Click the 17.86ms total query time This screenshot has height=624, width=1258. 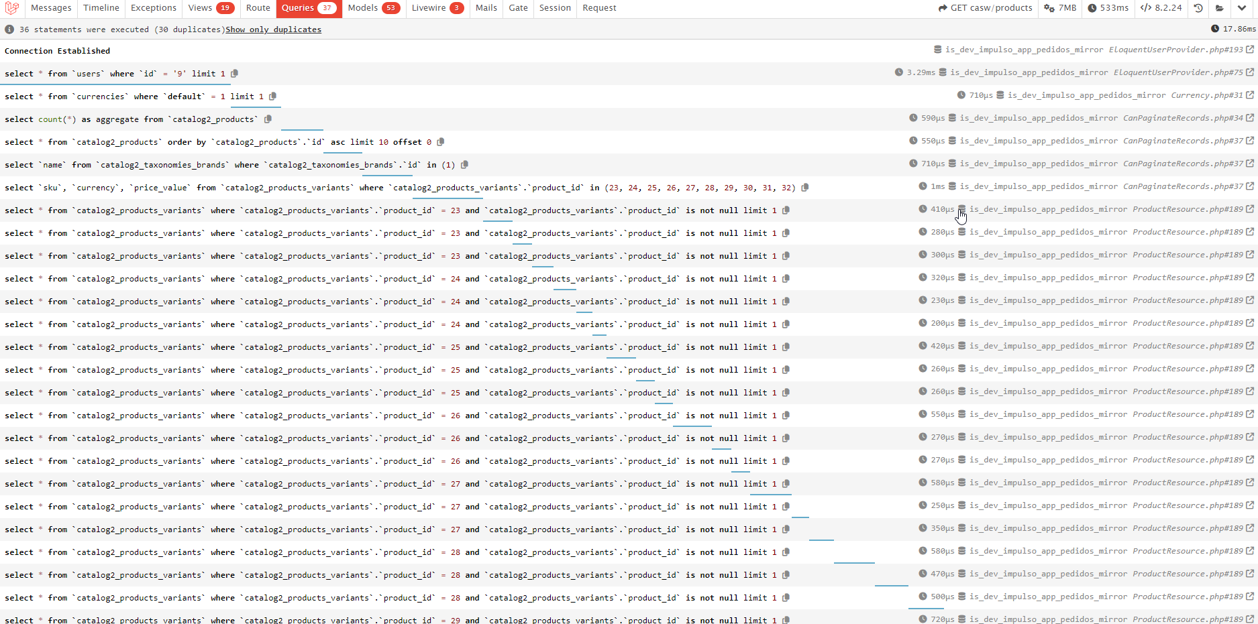tap(1234, 29)
